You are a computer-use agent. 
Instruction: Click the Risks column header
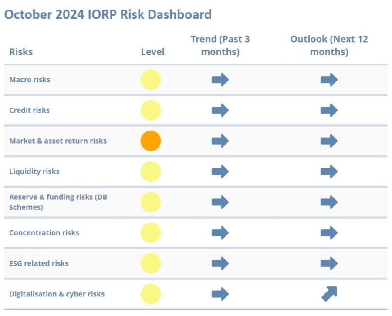(x=21, y=52)
